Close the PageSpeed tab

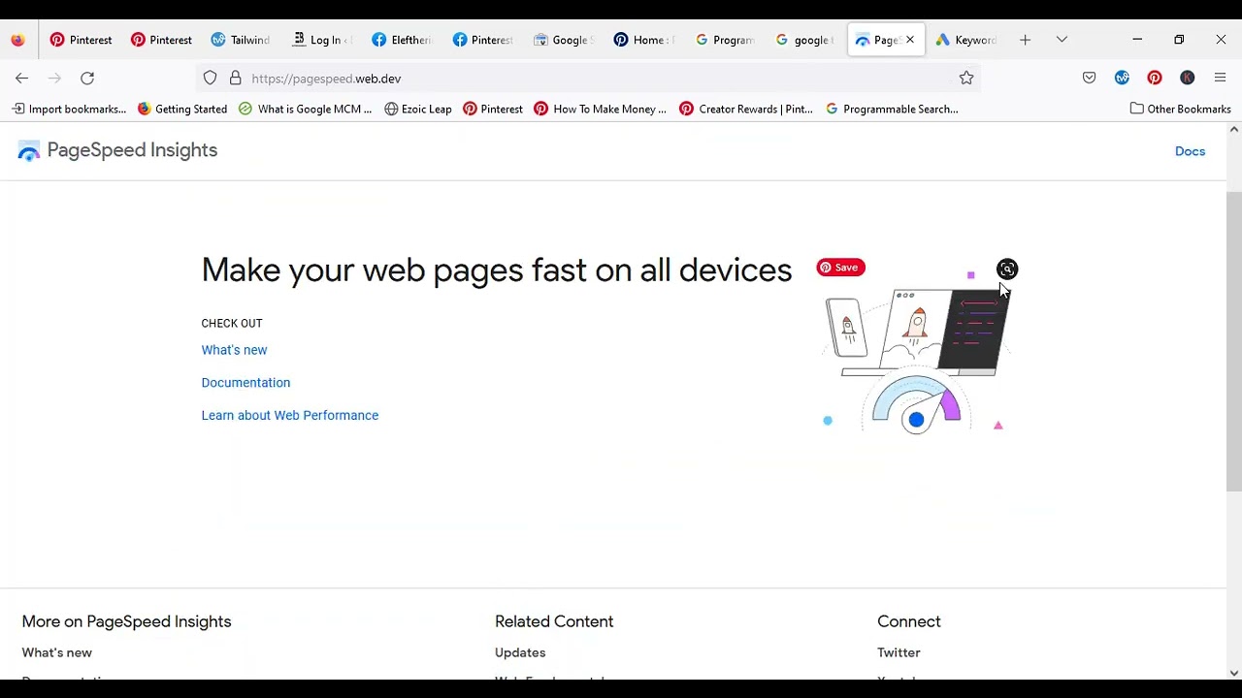910,40
